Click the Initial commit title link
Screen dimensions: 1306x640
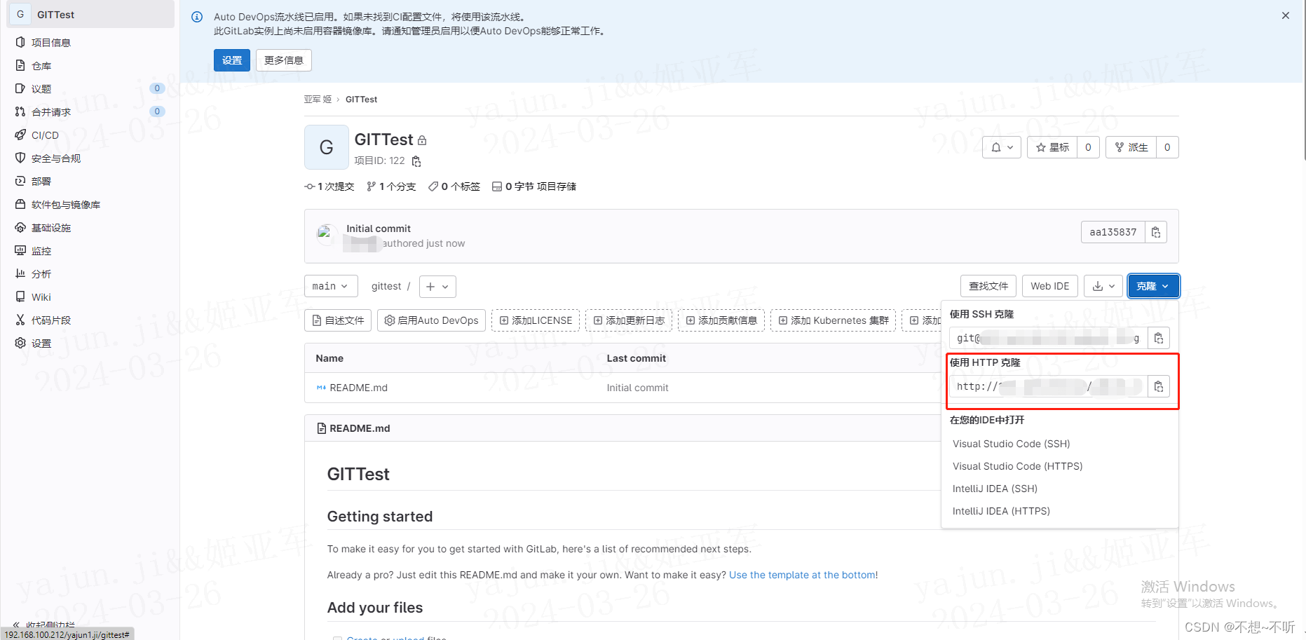tap(379, 229)
